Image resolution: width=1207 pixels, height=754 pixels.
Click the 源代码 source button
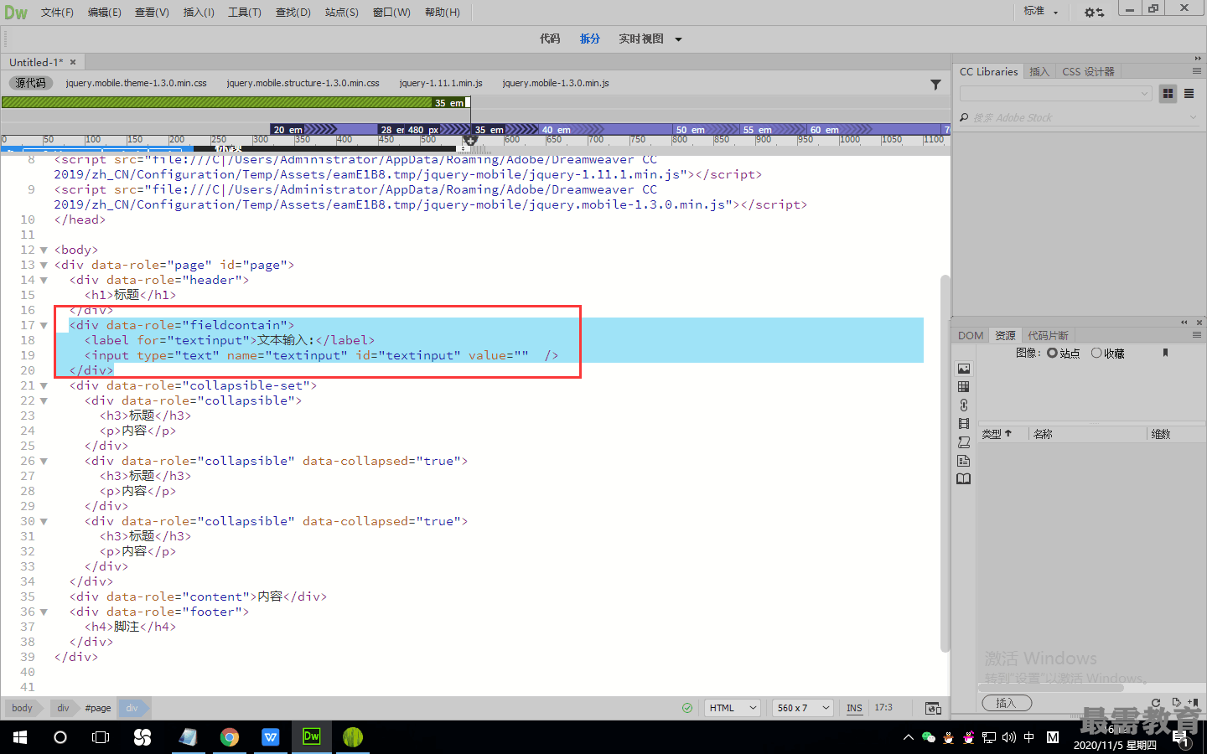(30, 83)
